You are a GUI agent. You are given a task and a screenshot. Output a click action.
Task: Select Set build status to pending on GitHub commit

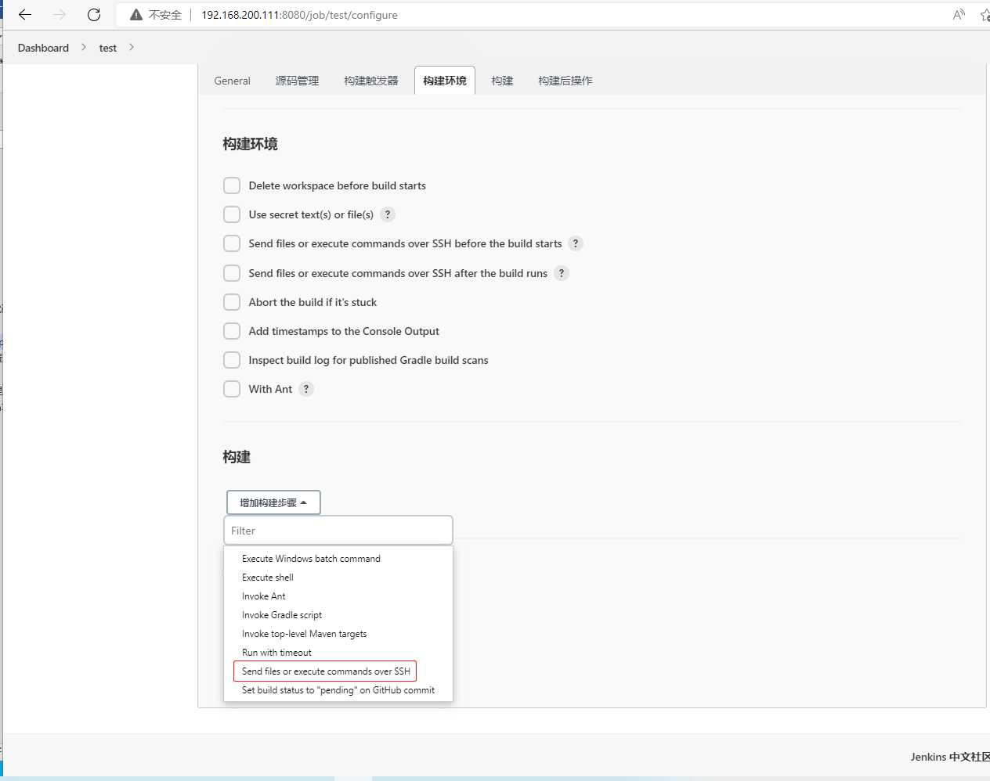click(338, 690)
